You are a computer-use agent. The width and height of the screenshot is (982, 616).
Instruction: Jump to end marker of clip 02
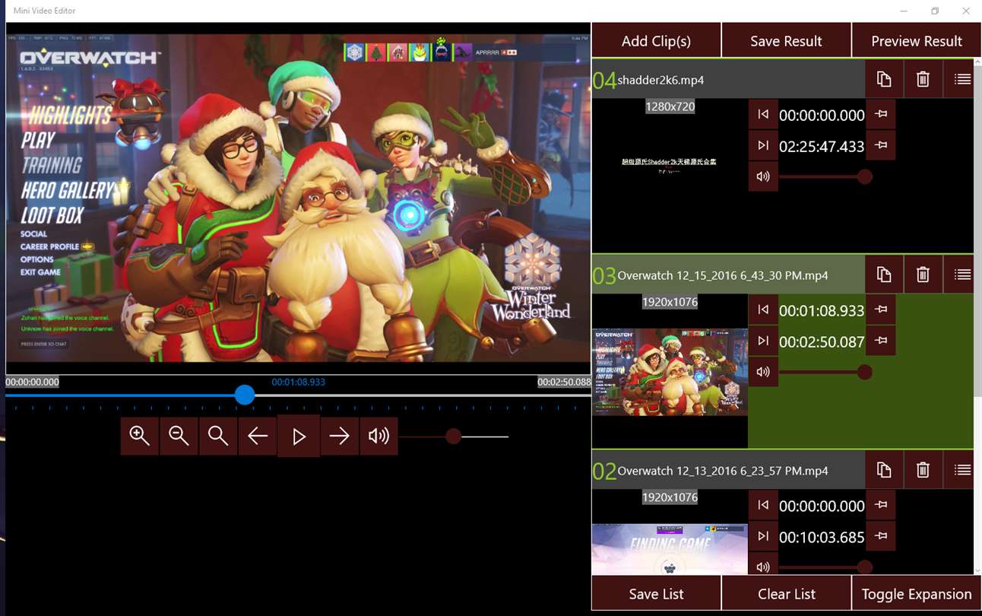(763, 536)
